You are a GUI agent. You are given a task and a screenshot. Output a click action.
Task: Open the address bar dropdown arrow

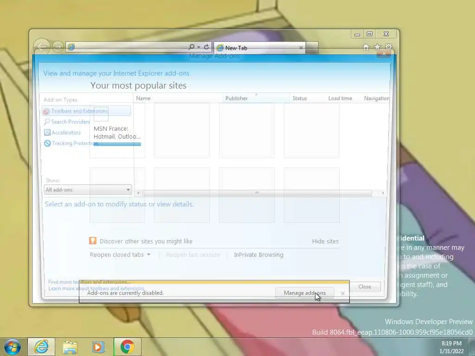click(199, 47)
